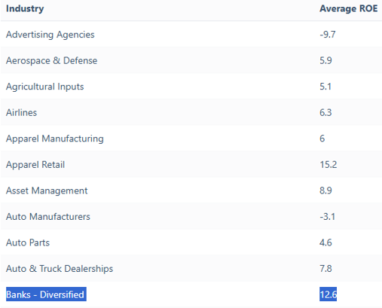Image resolution: width=382 pixels, height=308 pixels.
Task: Click the Apparel Manufacturing cell
Action: (55, 139)
